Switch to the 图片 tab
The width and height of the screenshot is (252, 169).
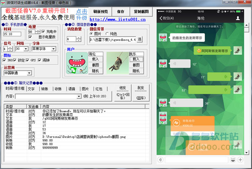[85, 89]
